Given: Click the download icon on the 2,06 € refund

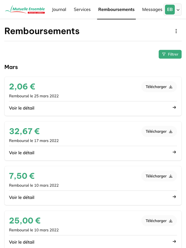Looking at the screenshot, I should tap(170, 87).
